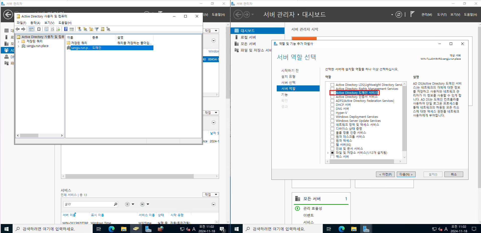Open the 관리(M) menu in the right Server Manager
The image size is (481, 233).
point(427,14)
